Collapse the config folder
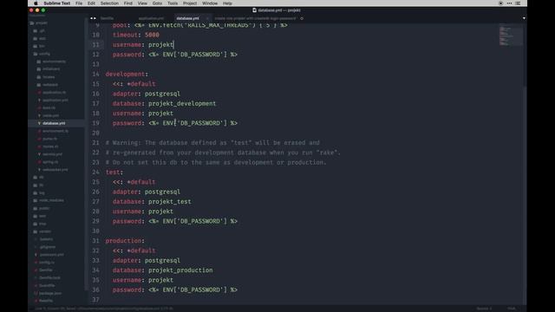Viewport: 555px width, 312px height. pos(42,54)
